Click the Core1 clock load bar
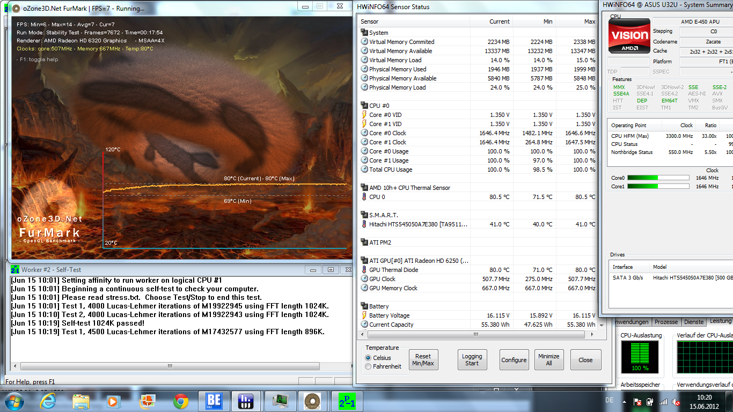The height and width of the screenshot is (412, 733). (658, 187)
